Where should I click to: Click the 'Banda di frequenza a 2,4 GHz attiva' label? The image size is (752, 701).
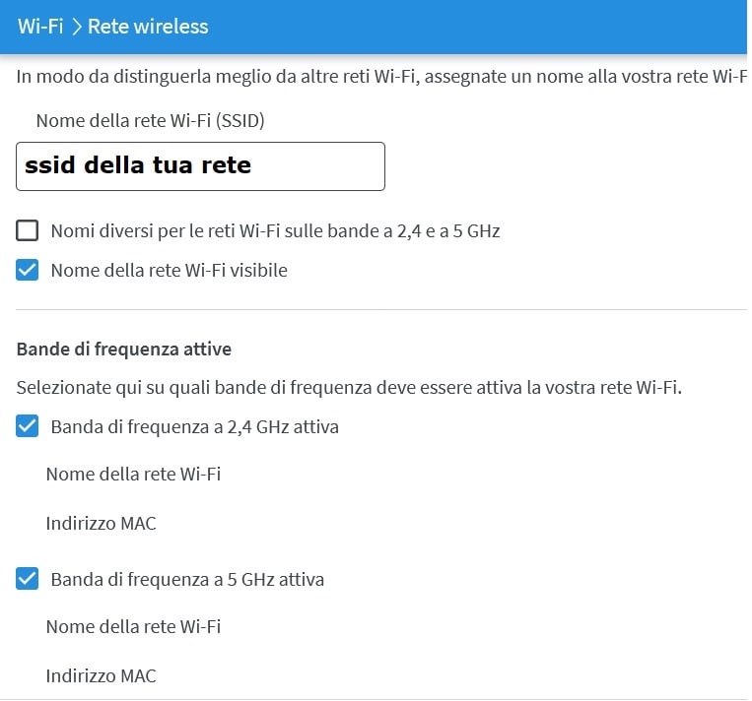[x=195, y=427]
